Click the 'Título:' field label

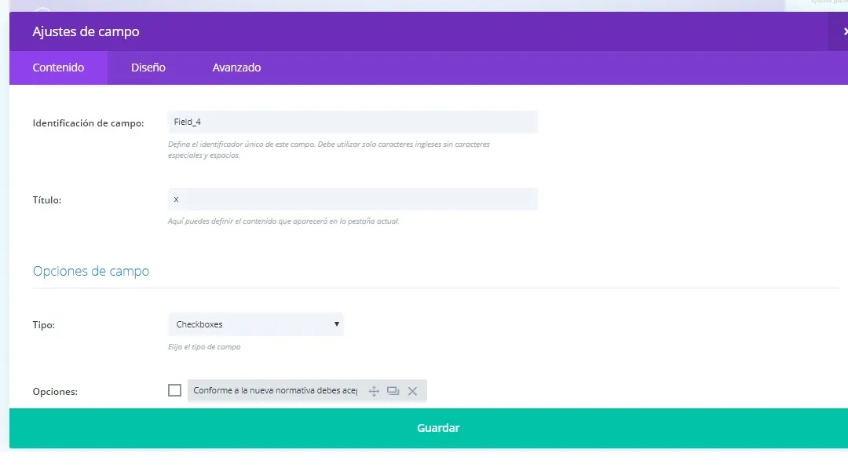[x=47, y=200]
